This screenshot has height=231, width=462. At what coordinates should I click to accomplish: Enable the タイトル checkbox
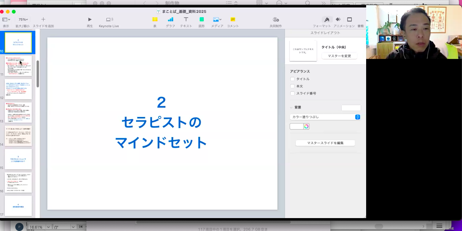click(292, 79)
